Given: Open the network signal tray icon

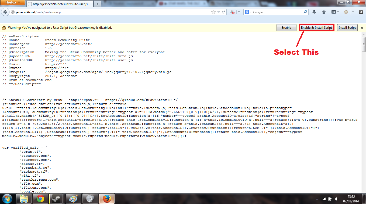Looking at the screenshot, I should [324, 199].
